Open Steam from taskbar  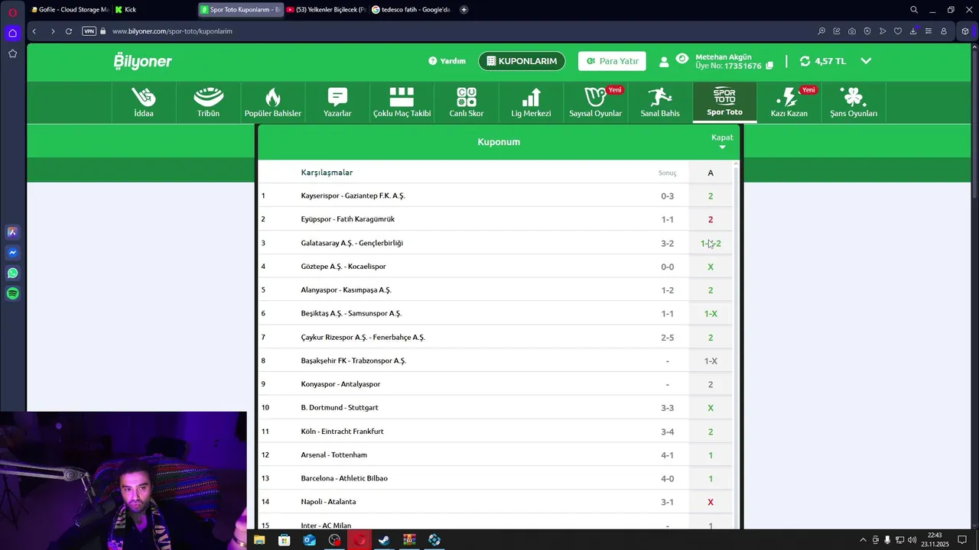click(384, 540)
